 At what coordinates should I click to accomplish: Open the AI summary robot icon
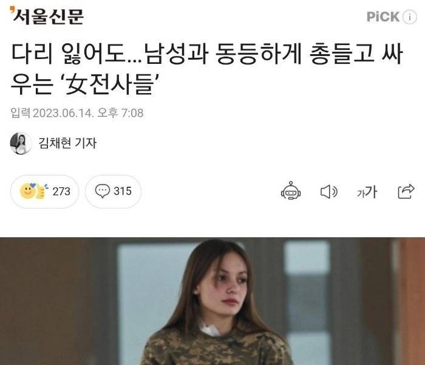291,190
